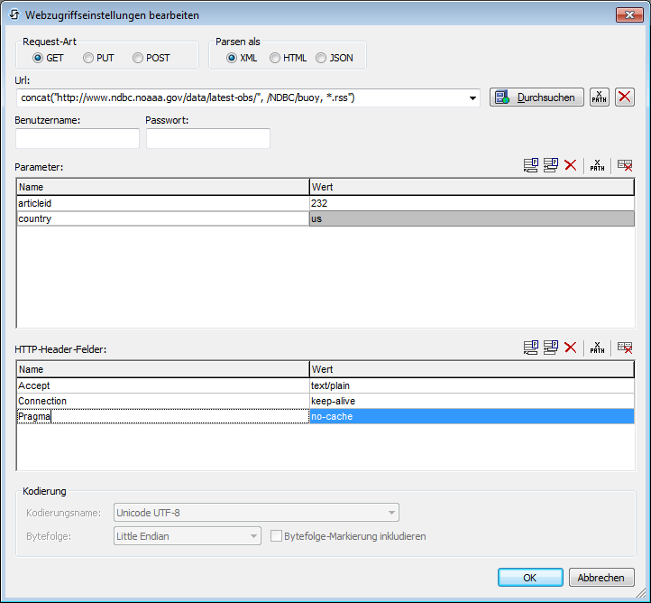Open the Url dropdown arrow
Screen dimensions: 651x603
click(x=474, y=97)
